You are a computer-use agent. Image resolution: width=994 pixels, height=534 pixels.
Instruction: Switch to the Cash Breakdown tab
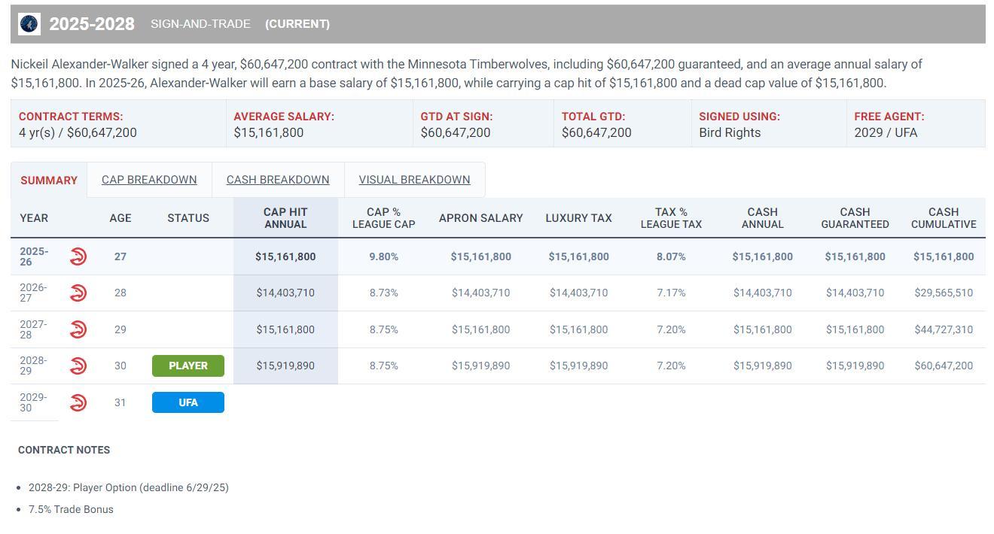click(278, 180)
